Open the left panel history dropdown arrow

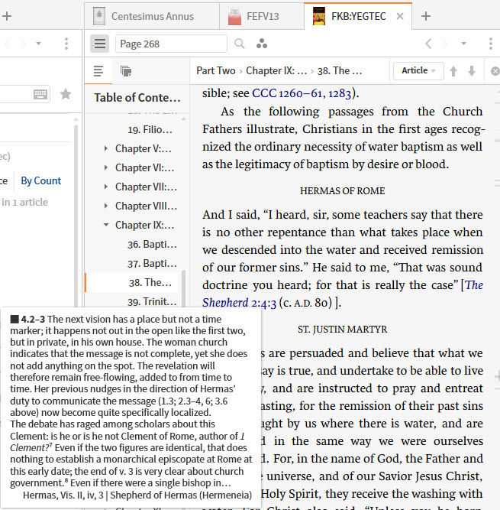pos(38,44)
